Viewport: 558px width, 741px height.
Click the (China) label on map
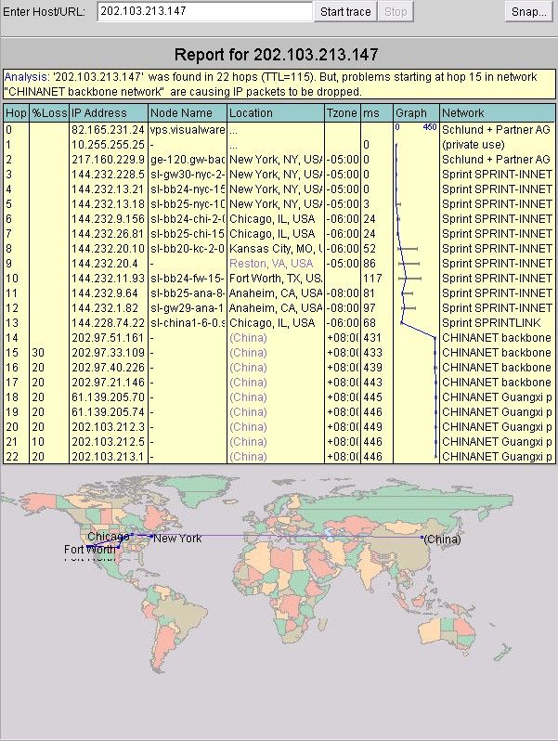coord(442,539)
